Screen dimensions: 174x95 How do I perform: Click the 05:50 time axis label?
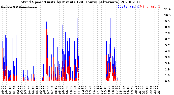(41, 90)
